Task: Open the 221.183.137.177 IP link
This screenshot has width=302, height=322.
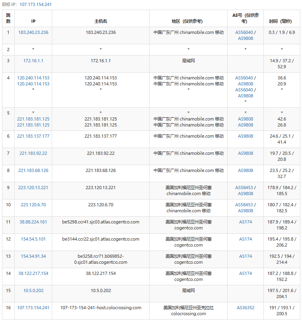Action: click(33, 136)
